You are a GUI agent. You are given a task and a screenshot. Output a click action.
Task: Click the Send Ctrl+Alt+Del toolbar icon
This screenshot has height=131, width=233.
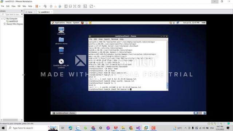point(45,6)
